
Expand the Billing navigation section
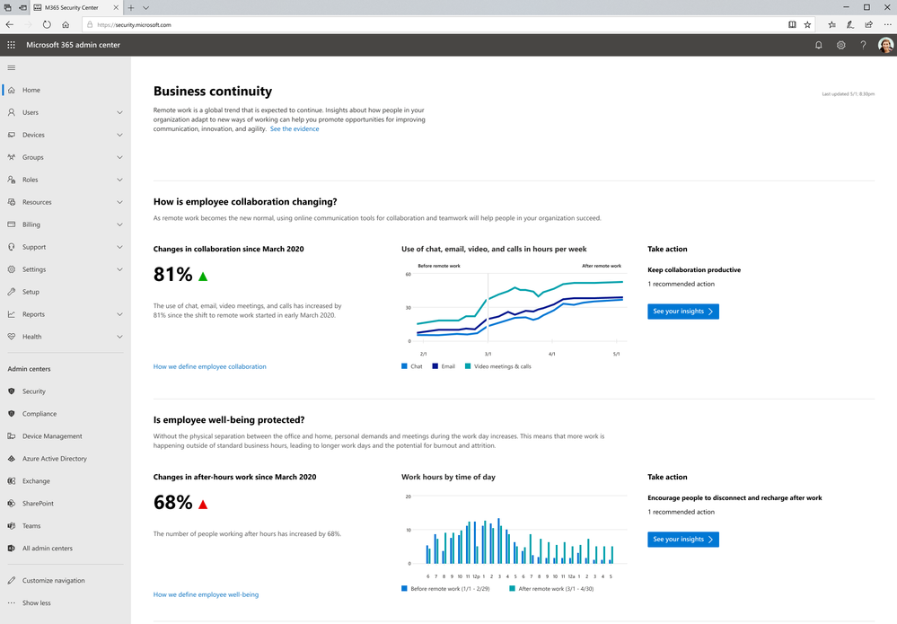119,224
